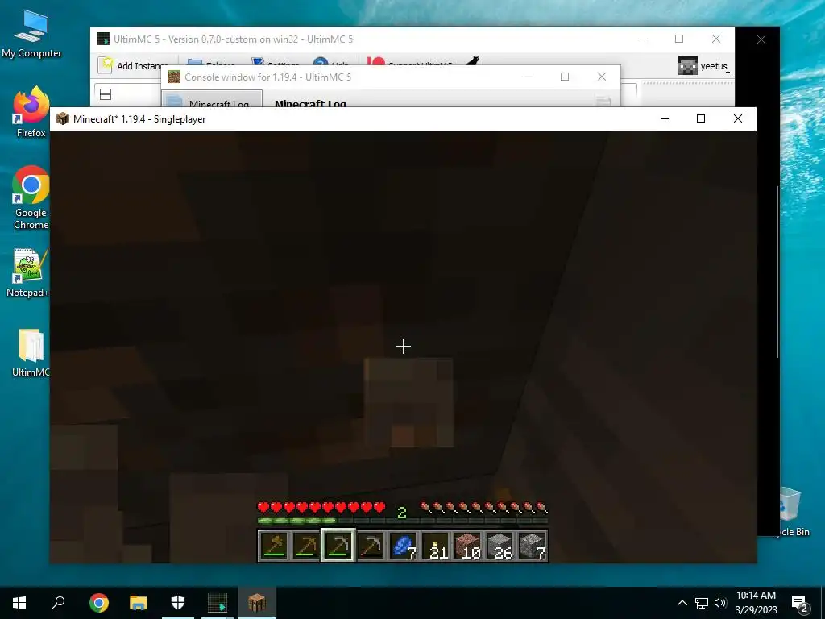Select the first hotbar slot with the golden axe
Viewport: 825px width, 619px height.
[x=274, y=546]
